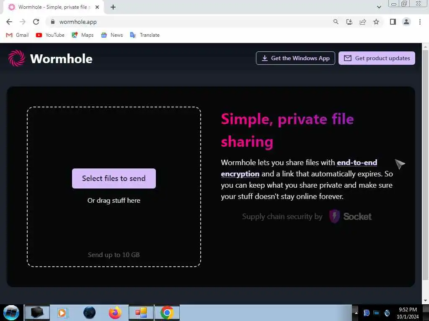
Task: Open the YouTube bookmark
Action: tap(50, 35)
